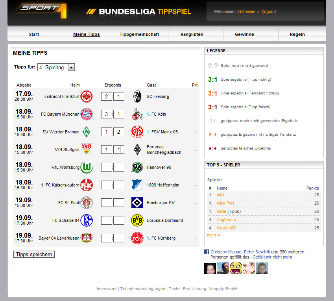Save tips with Tipps speichern button
This screenshot has width=334, height=301.
pyautogui.click(x=34, y=254)
